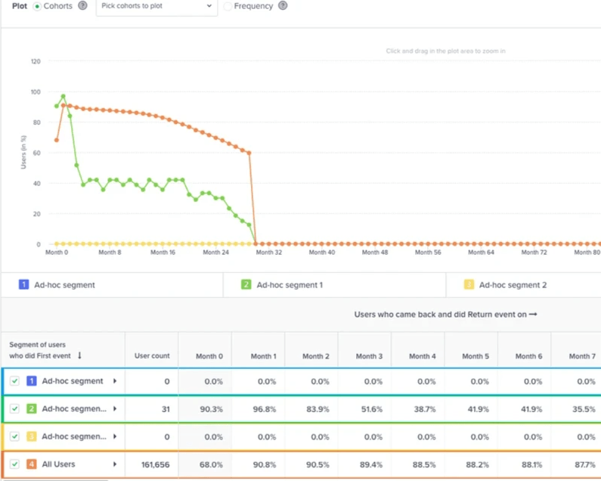Image resolution: width=601 pixels, height=481 pixels.
Task: Click green line peak point near 97%
Action: click(x=64, y=96)
